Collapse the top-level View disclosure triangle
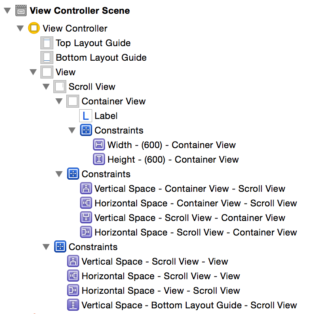The image size is (316, 314). coord(33,72)
